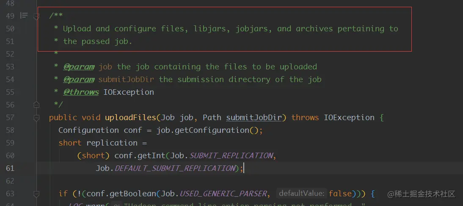Screen dimensions: 463x206
Task: Click line number 53 in the gutter
Action: click(x=10, y=67)
